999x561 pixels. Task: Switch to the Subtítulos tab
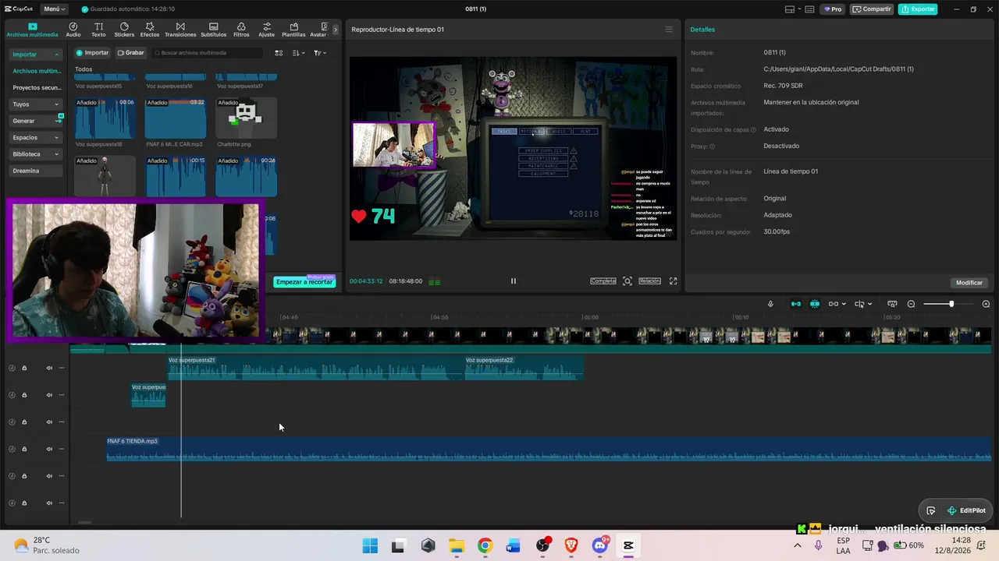[213, 30]
